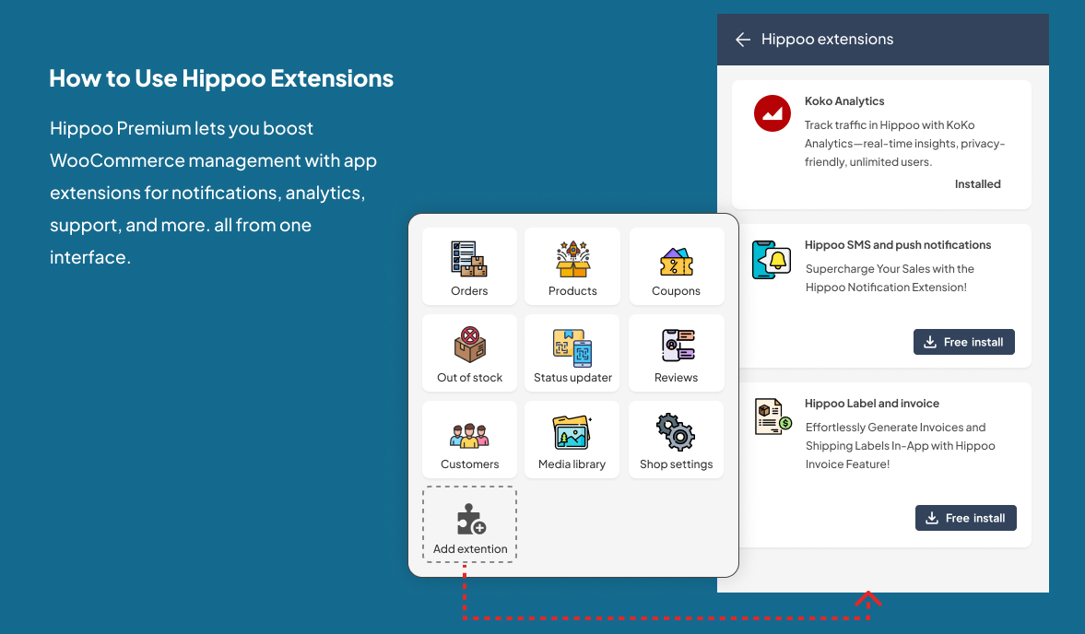Viewport: 1085px width, 634px height.
Task: Open the Status updater icon
Action: 572,347
